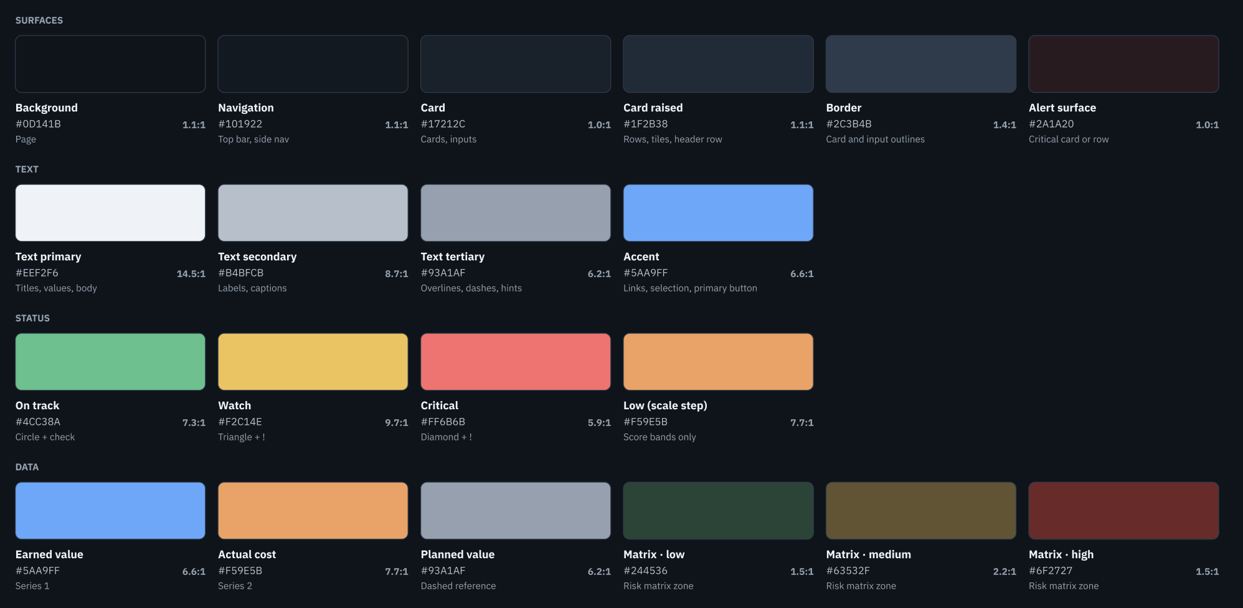Viewport: 1243px width, 608px height.
Task: Click hex code #244536
Action: click(646, 571)
